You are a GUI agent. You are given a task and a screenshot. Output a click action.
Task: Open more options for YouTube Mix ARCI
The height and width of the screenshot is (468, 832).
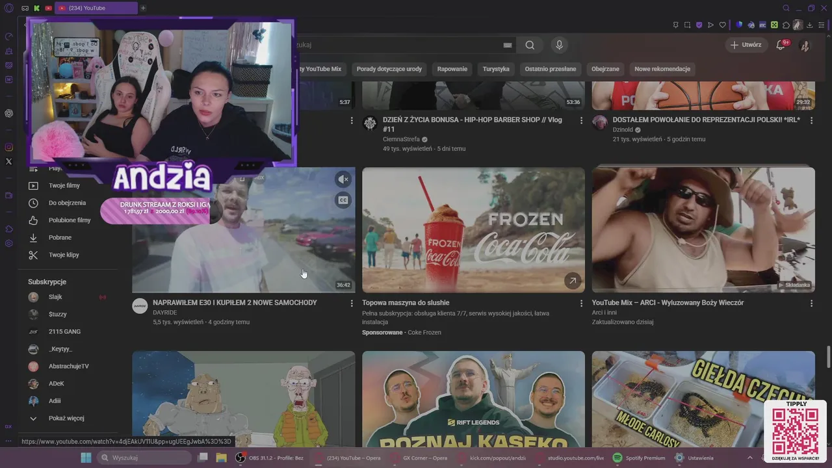pos(811,304)
